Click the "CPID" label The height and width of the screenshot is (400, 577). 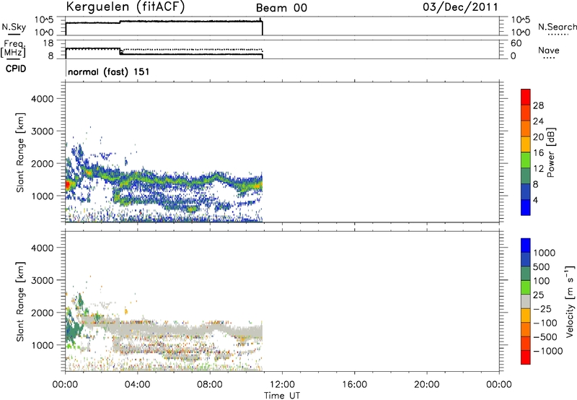(x=16, y=69)
